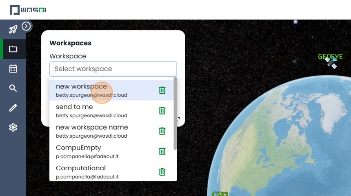The height and width of the screenshot is (196, 351).
Task: Delete the 'new workspace' entry with the trash icon
Action: (x=162, y=90)
